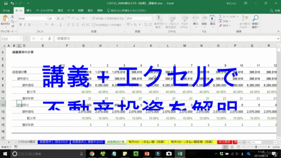Click the Enter checkmark in the formula bar
Image resolution: width=281 pixels, height=158 pixels.
click(x=42, y=39)
